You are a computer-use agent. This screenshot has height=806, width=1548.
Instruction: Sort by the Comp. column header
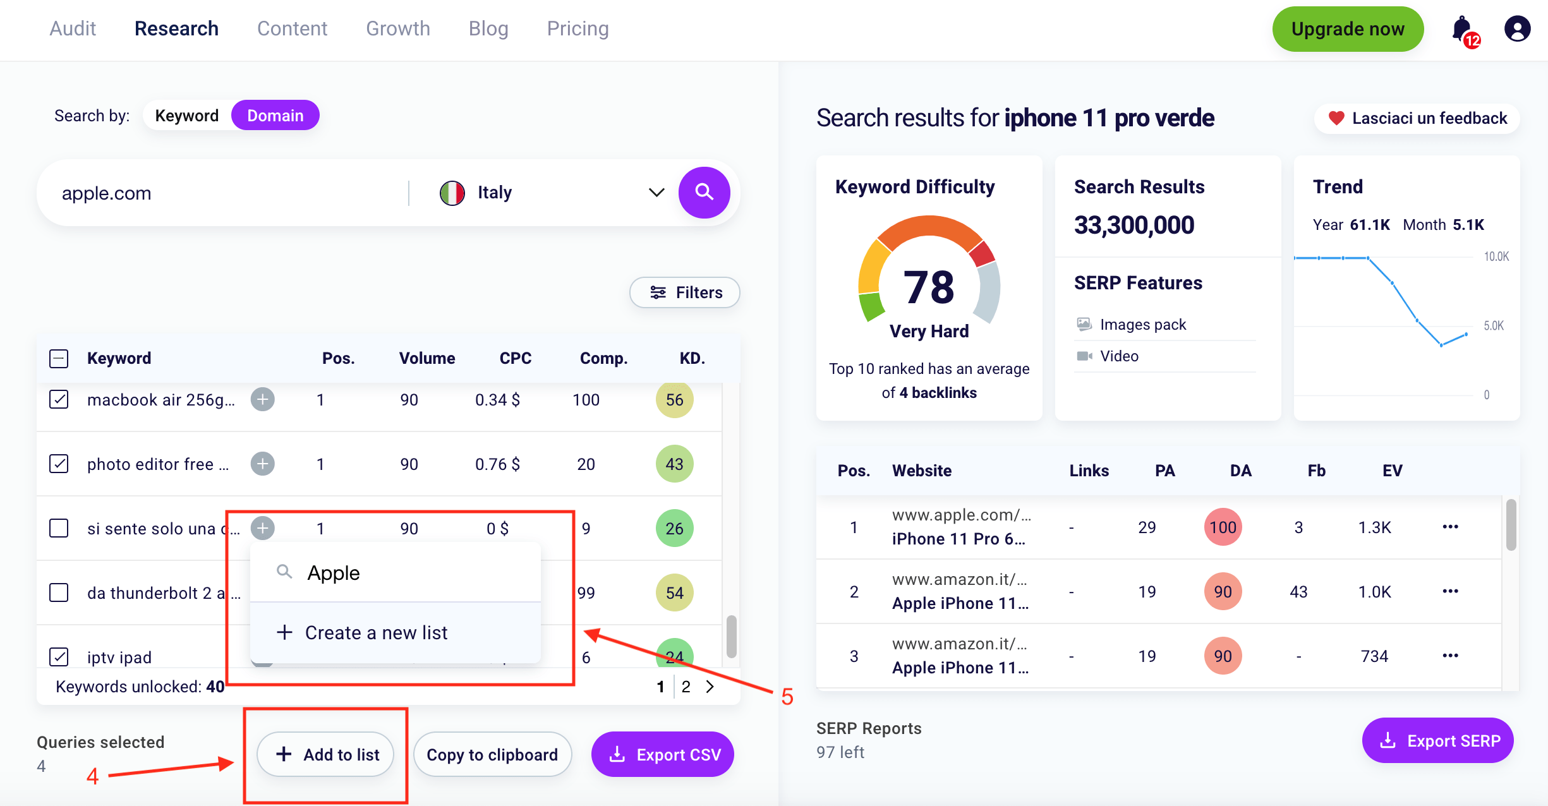603,358
